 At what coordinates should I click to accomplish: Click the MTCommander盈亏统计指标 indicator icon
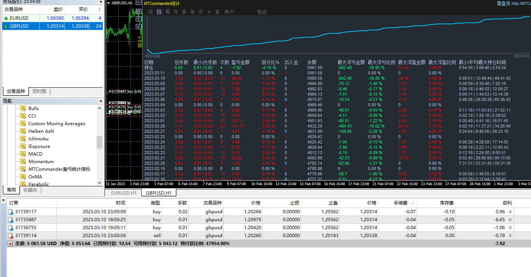(x=23, y=169)
